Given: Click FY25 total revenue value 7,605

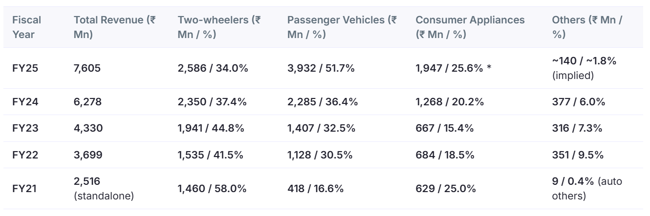Looking at the screenshot, I should 87,68.
